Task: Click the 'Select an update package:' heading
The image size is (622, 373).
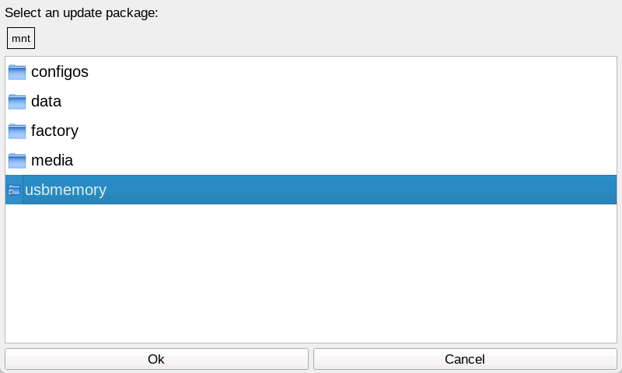Action: coord(82,12)
